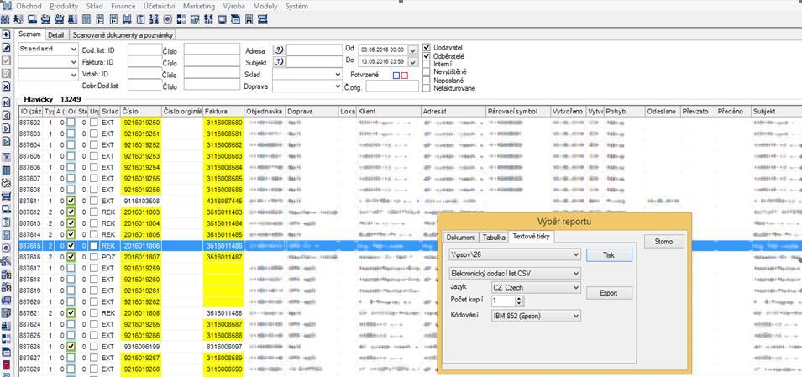Increase Počet kopií with the stepper
Image resolution: width=802 pixels, height=377 pixels.
(x=520, y=299)
